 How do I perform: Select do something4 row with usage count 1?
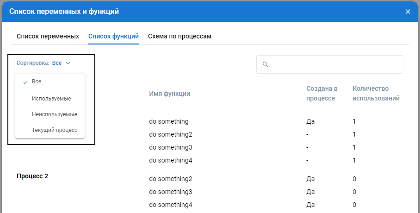170,160
